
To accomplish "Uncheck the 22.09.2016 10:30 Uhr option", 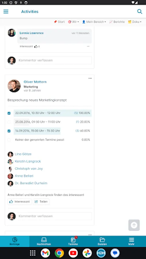I will tap(9, 113).
